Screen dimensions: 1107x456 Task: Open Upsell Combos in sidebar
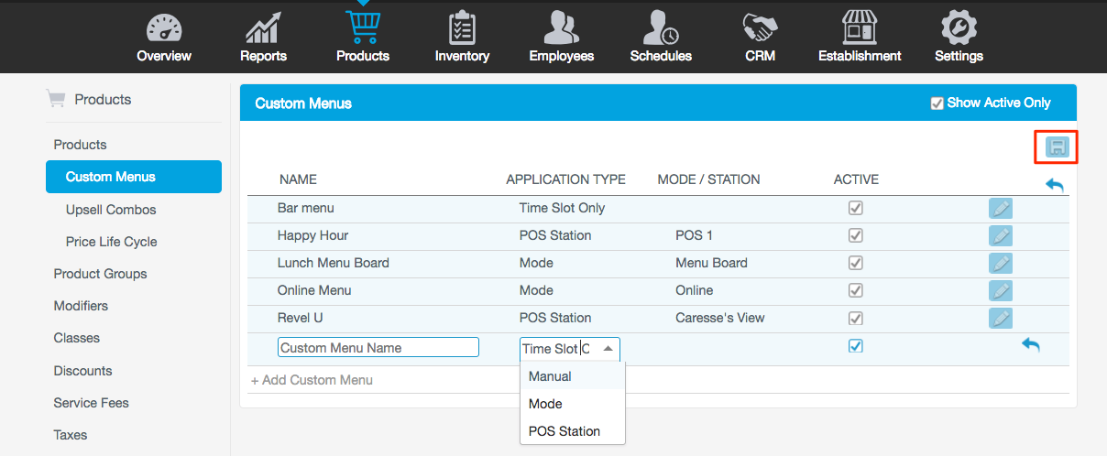click(x=111, y=210)
